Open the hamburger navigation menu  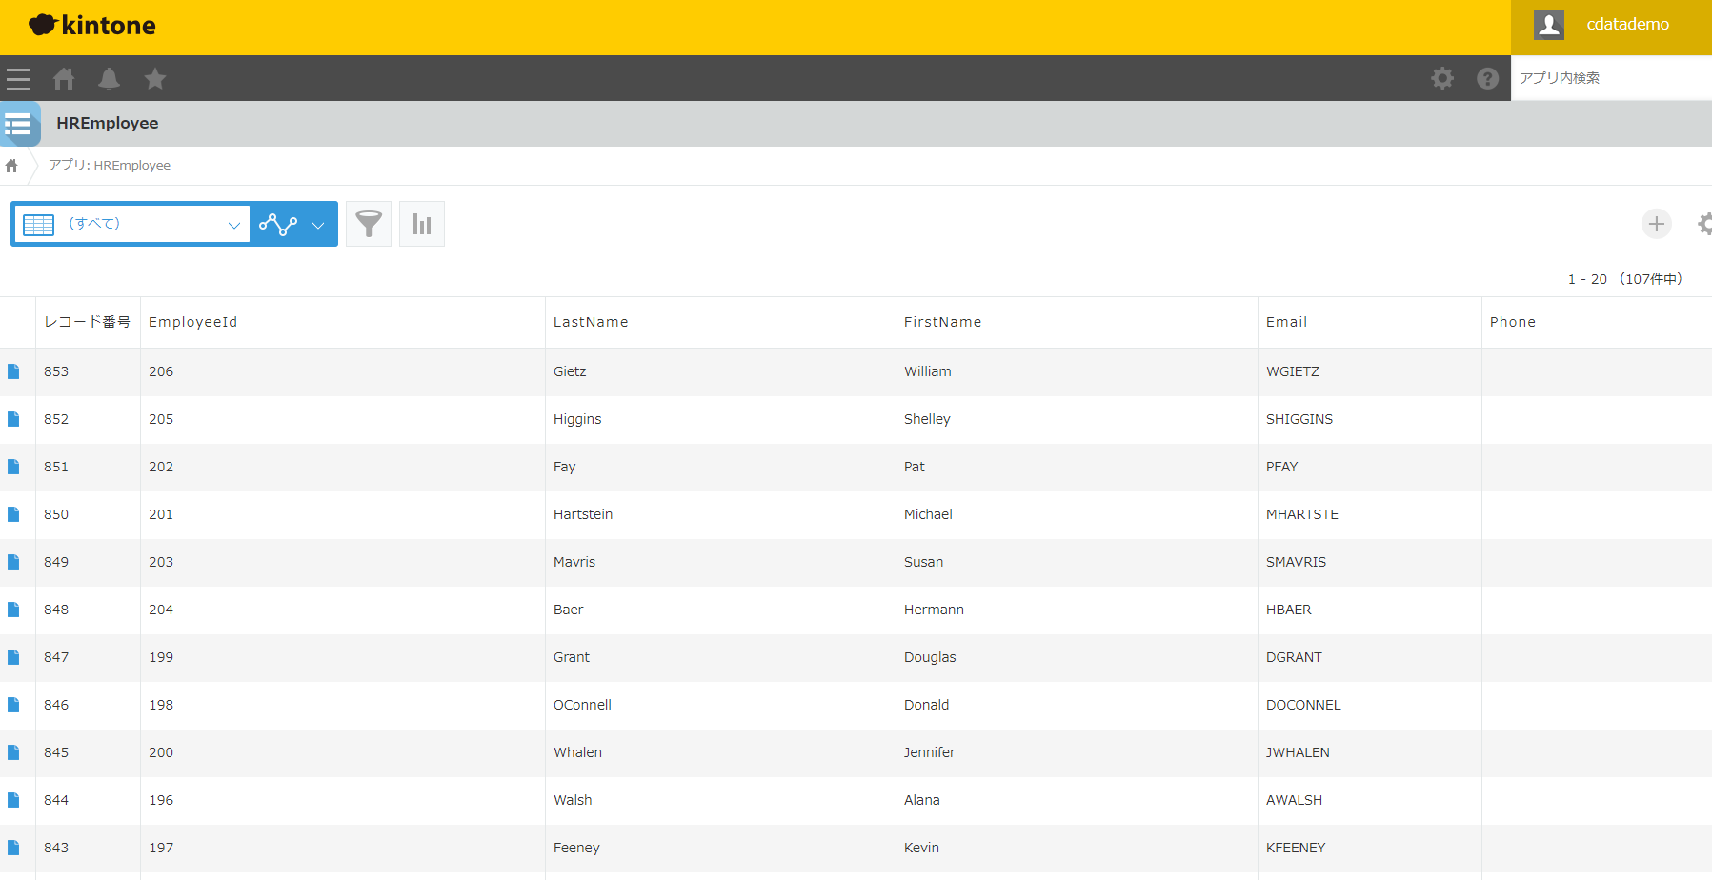tap(18, 79)
